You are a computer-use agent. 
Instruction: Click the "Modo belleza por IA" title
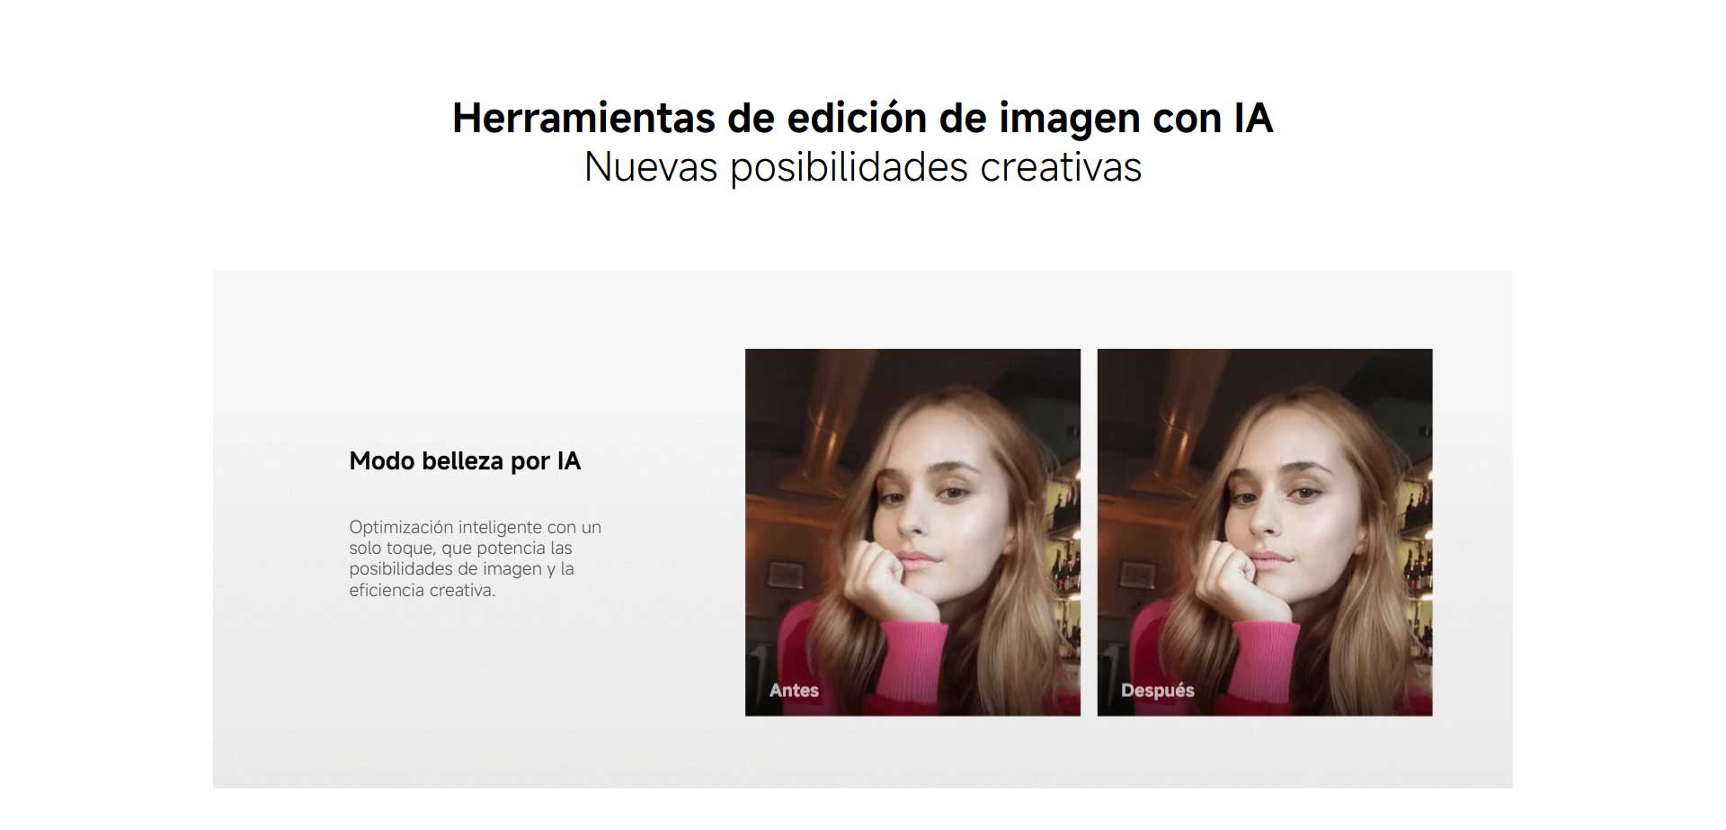[465, 461]
